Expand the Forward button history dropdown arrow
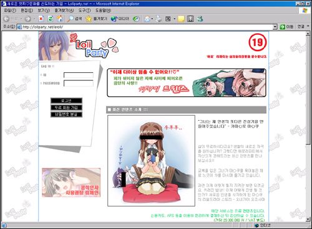This screenshot has width=312, height=229. [34, 19]
